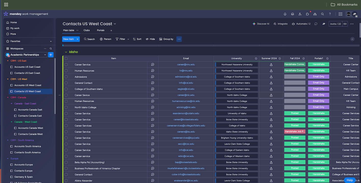Open the help question mark icon
Viewport: 361px width, 183px height.
click(x=330, y=14)
